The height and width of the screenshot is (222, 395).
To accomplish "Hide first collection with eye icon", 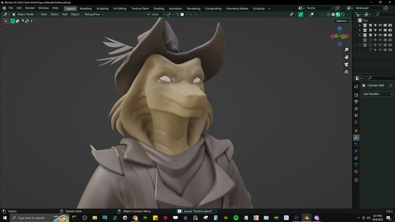I will (380, 25).
